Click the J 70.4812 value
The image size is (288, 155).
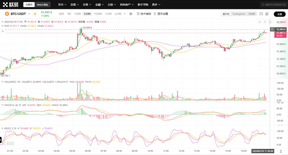[48, 128]
